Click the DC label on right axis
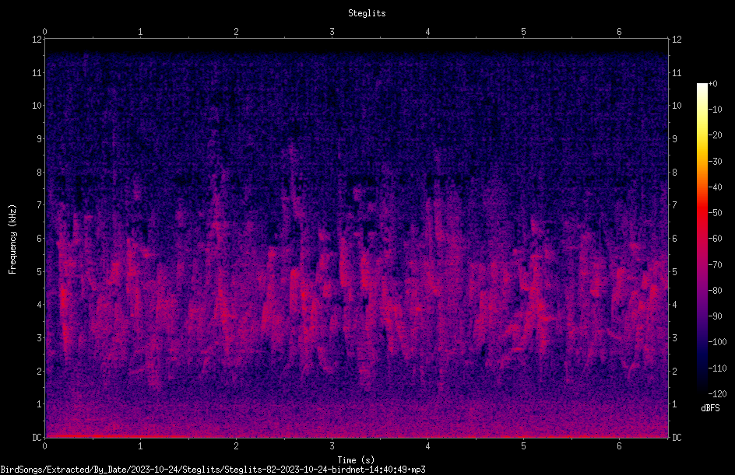The width and height of the screenshot is (735, 475). point(677,437)
